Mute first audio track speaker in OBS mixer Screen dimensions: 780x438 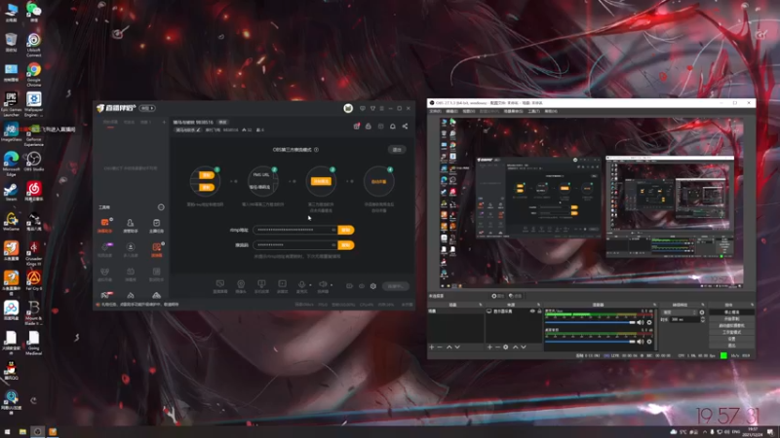coord(641,323)
